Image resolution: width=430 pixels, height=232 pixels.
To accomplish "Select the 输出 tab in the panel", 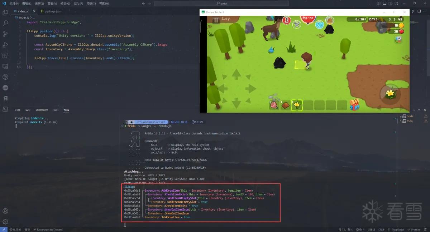I will (28, 110).
